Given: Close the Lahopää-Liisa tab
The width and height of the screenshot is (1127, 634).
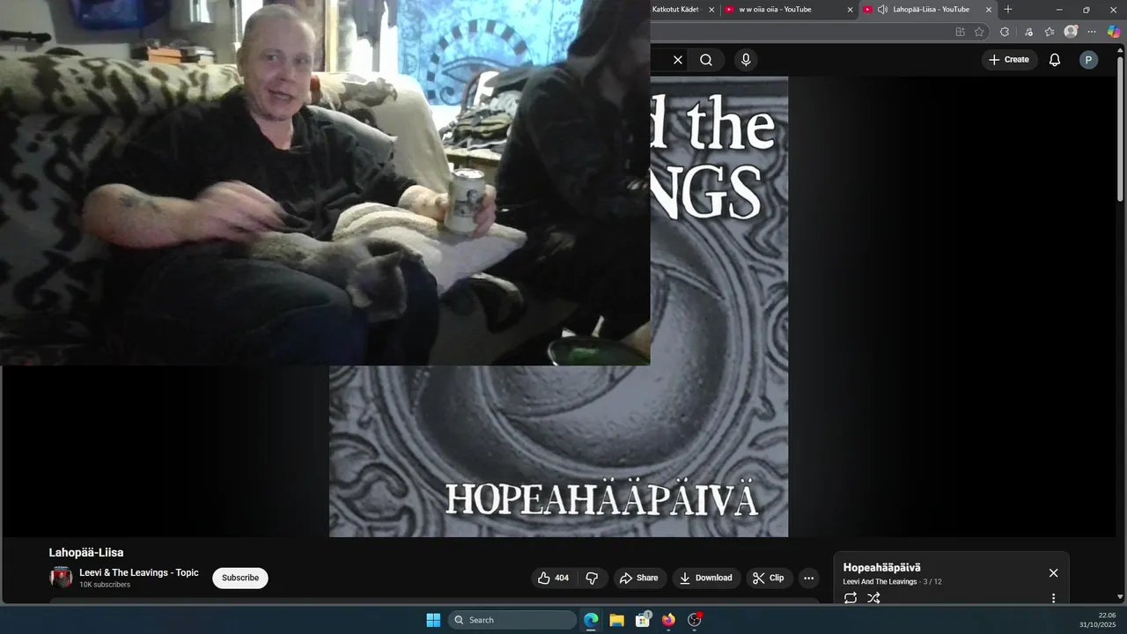Looking at the screenshot, I should [x=989, y=10].
